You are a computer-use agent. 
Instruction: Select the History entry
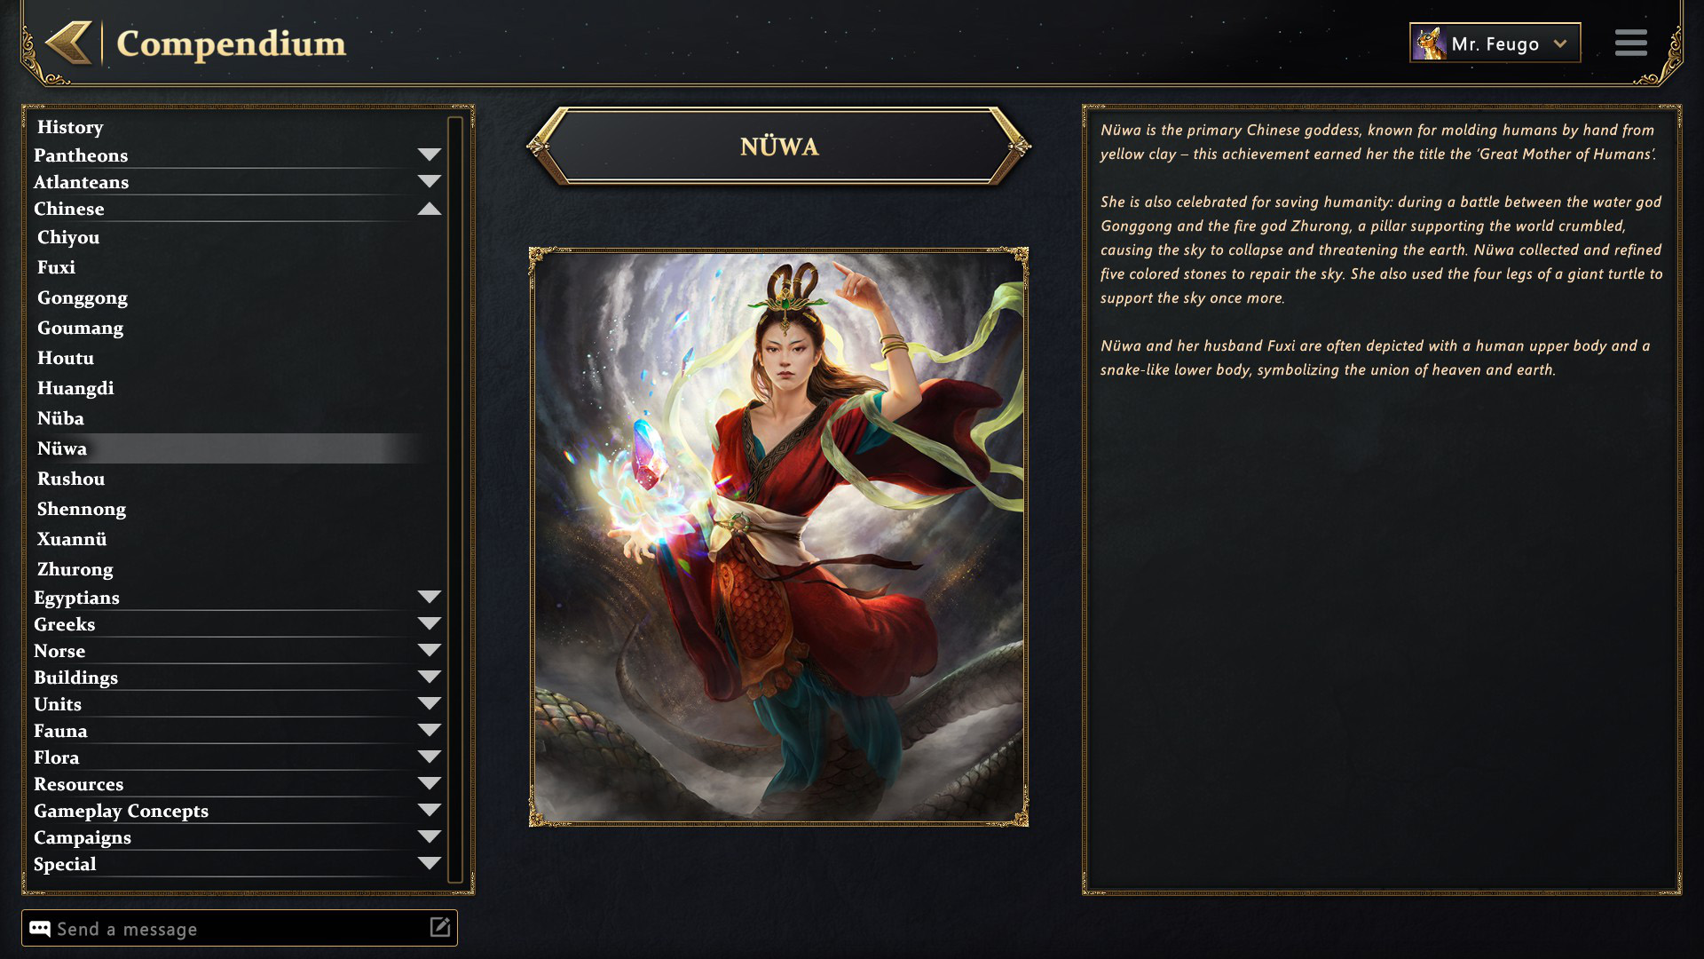coord(70,127)
